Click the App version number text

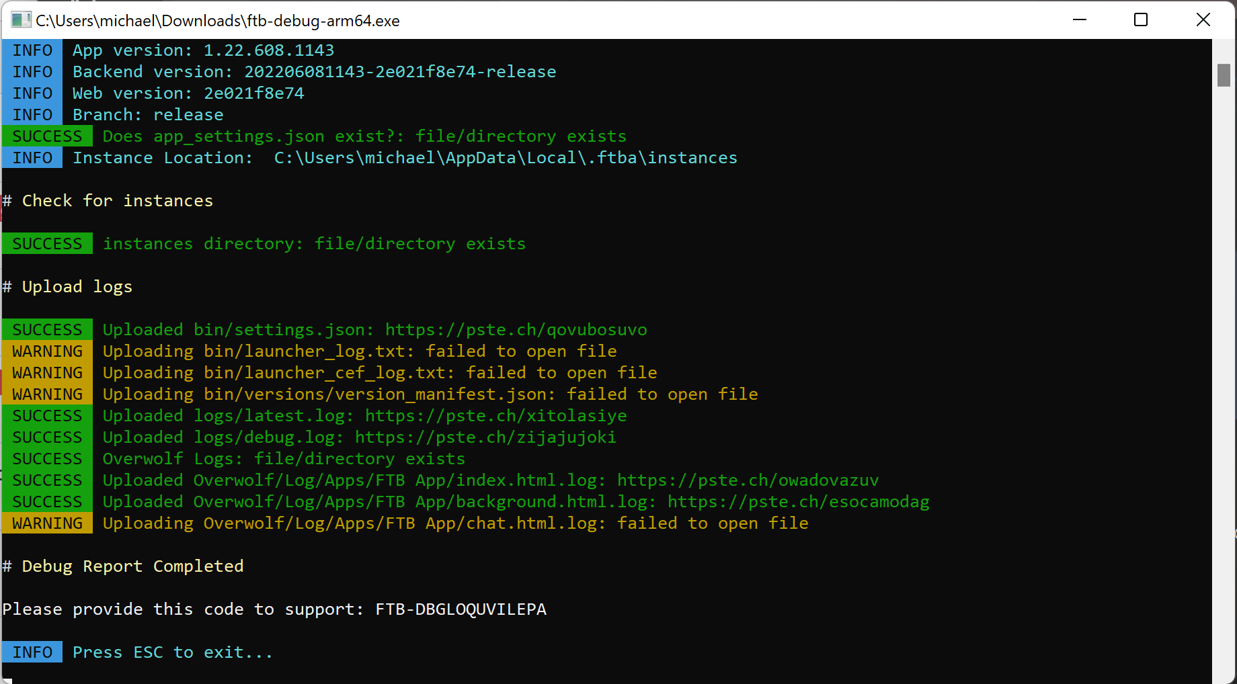click(268, 50)
